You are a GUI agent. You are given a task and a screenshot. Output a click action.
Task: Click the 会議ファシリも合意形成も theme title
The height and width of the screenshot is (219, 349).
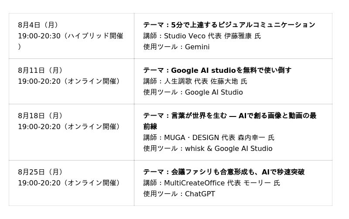tap(224, 172)
